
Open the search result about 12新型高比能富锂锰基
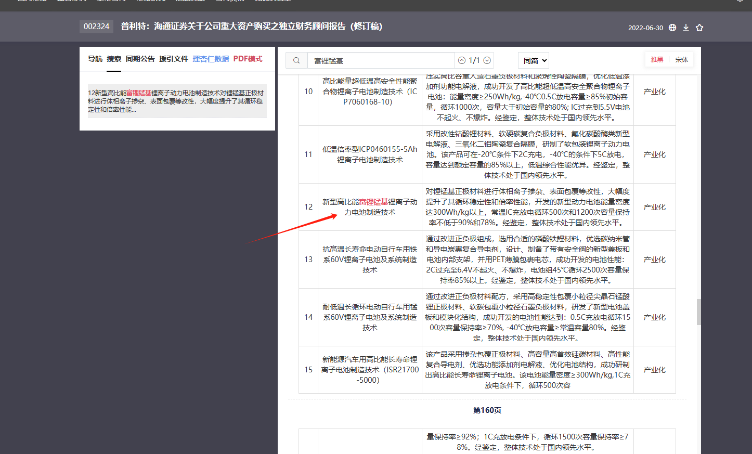177,101
